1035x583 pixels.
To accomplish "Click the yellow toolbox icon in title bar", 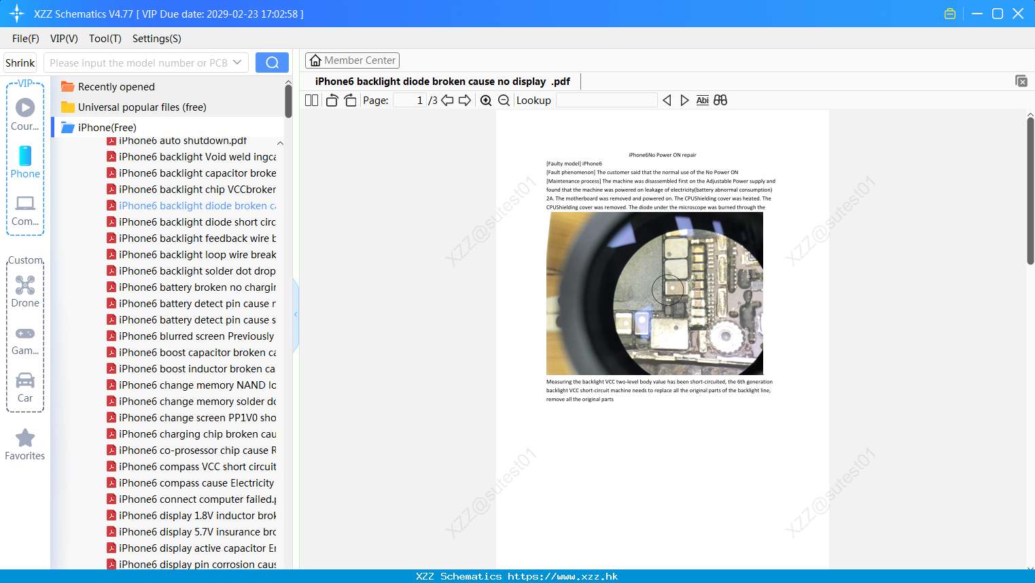I will click(x=950, y=14).
